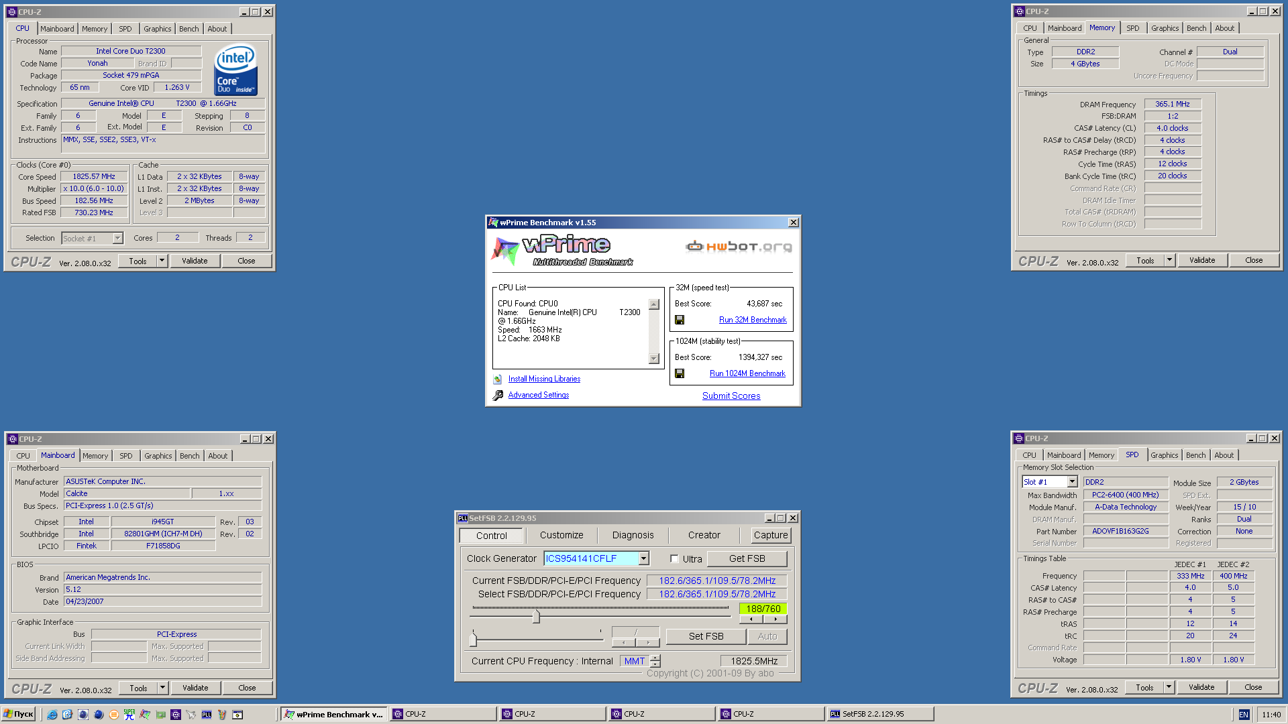Image resolution: width=1288 pixels, height=724 pixels.
Task: Enable the Ultra checkbox in SetFSB
Action: click(x=674, y=558)
